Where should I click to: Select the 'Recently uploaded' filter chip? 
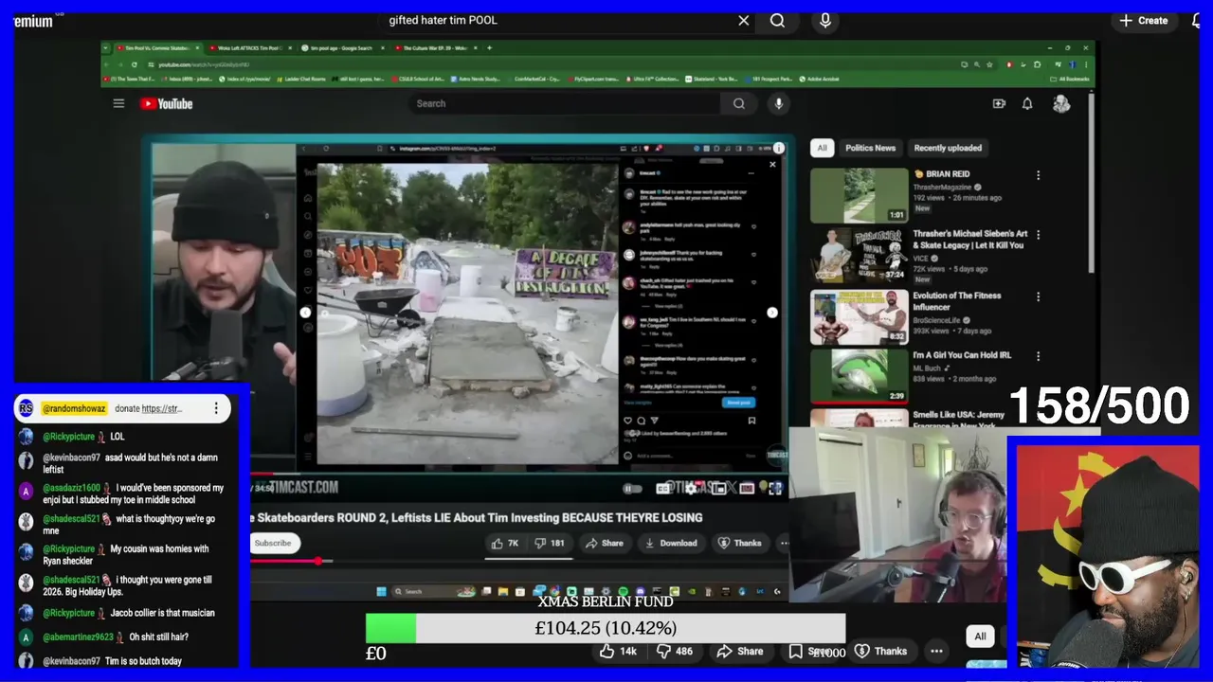click(x=948, y=148)
